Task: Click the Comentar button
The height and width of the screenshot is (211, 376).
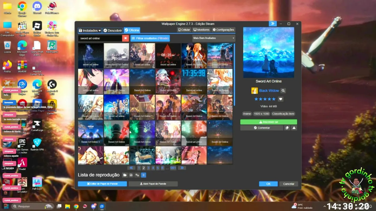Action: click(262, 128)
